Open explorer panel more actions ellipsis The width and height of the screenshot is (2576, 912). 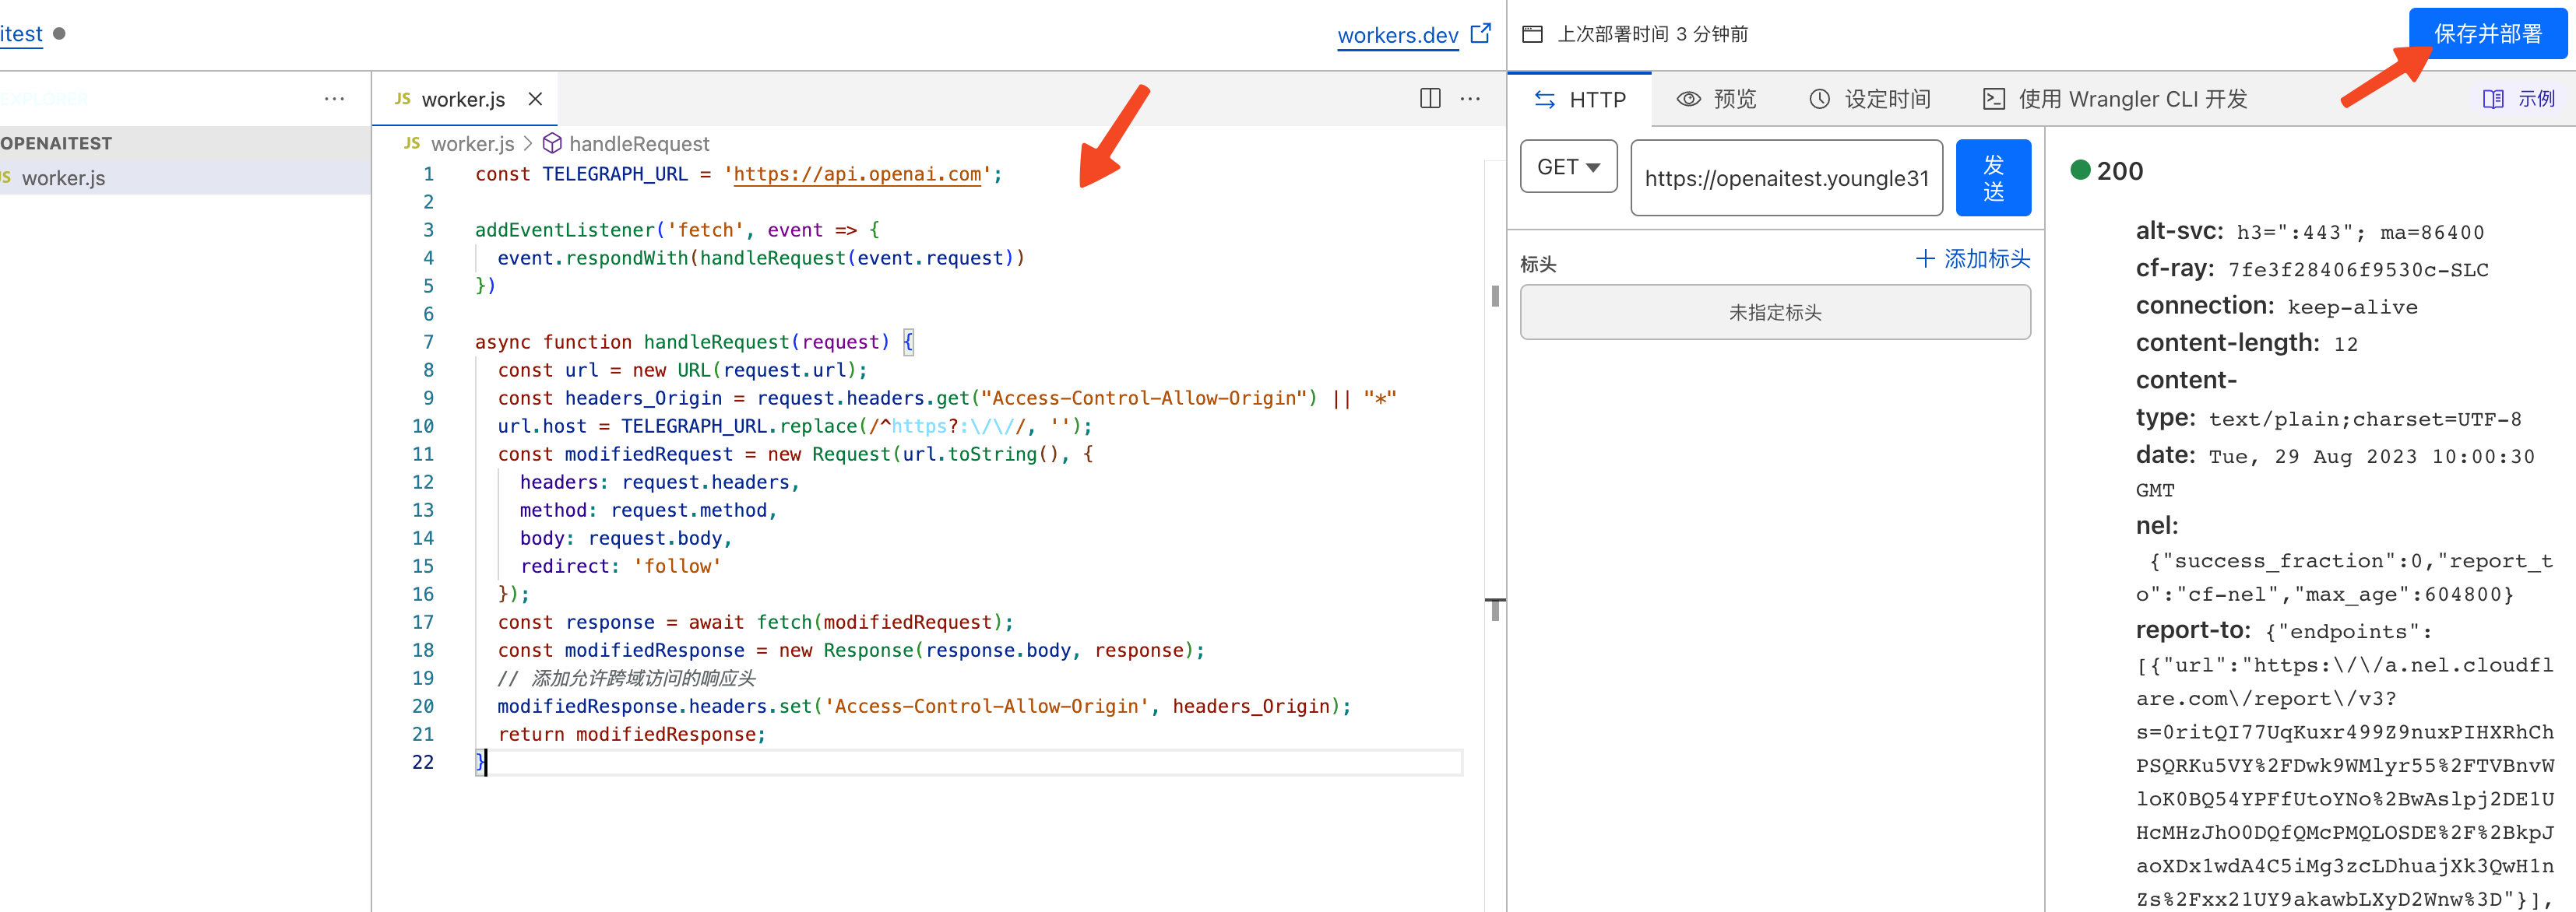[334, 98]
